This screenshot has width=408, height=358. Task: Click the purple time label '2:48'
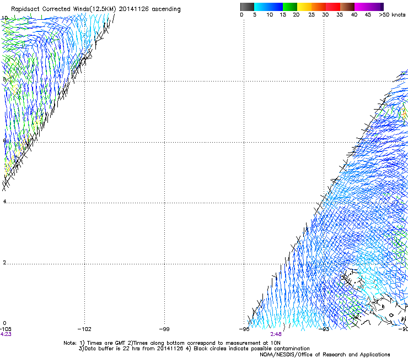coord(276,334)
